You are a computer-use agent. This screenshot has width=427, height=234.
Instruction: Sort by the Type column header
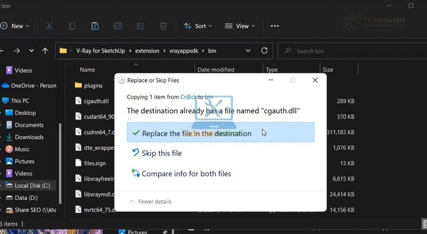pyautogui.click(x=272, y=70)
